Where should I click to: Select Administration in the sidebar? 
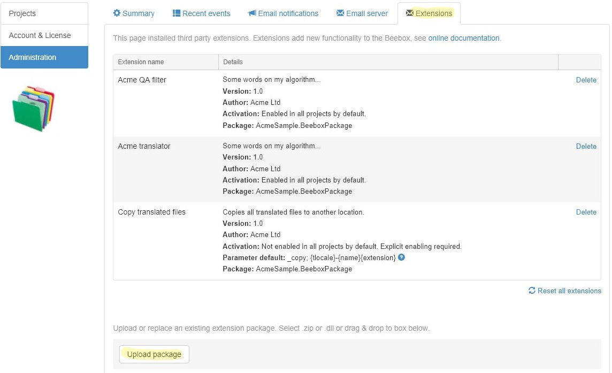[44, 57]
